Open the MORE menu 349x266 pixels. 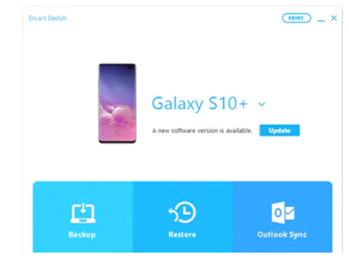[296, 18]
